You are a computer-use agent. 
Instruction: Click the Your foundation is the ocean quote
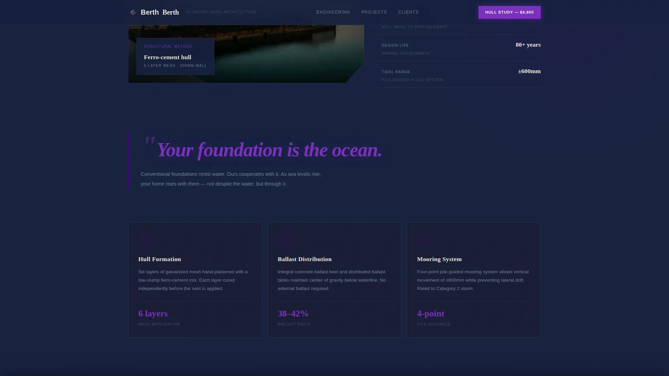tap(269, 150)
